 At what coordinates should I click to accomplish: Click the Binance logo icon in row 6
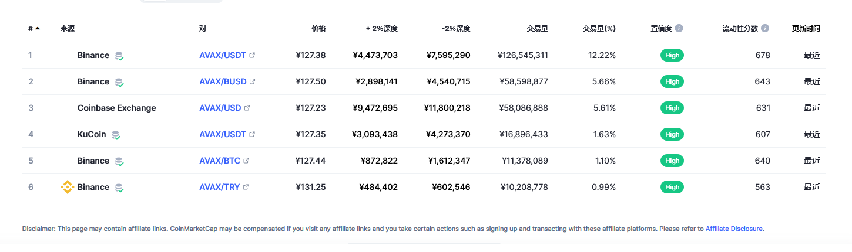(68, 187)
